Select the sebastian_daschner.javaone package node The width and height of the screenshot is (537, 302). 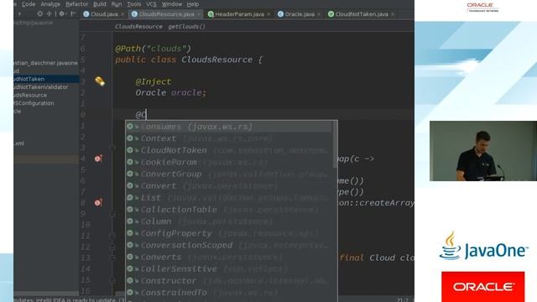click(x=45, y=63)
